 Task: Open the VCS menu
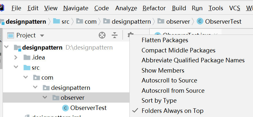[x=235, y=8]
